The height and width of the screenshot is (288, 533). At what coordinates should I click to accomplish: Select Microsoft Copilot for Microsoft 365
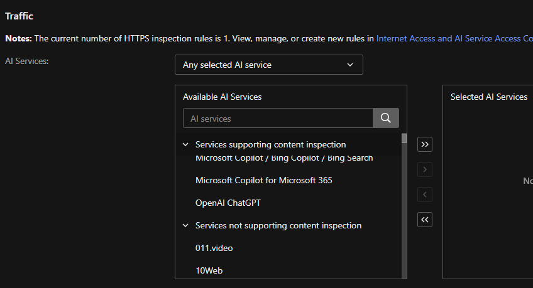(263, 180)
